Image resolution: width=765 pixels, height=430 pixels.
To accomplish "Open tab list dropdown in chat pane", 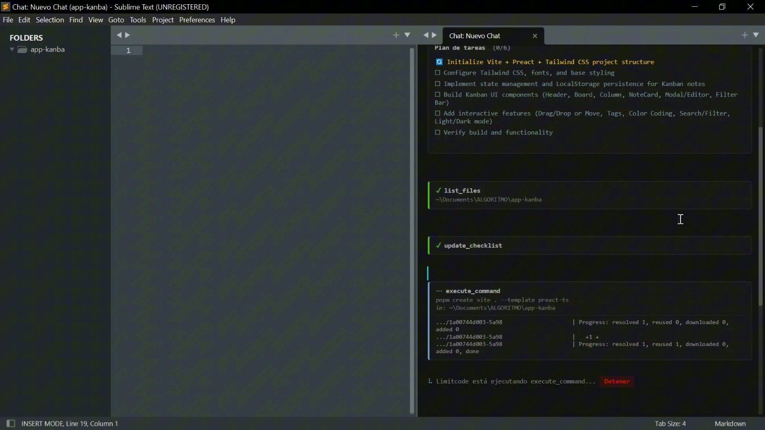I will click(x=756, y=35).
